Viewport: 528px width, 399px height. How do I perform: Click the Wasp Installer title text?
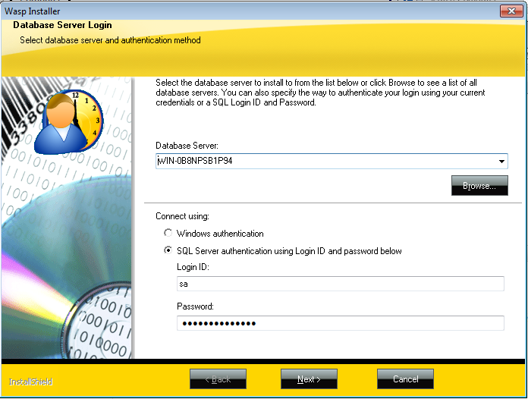pos(33,11)
